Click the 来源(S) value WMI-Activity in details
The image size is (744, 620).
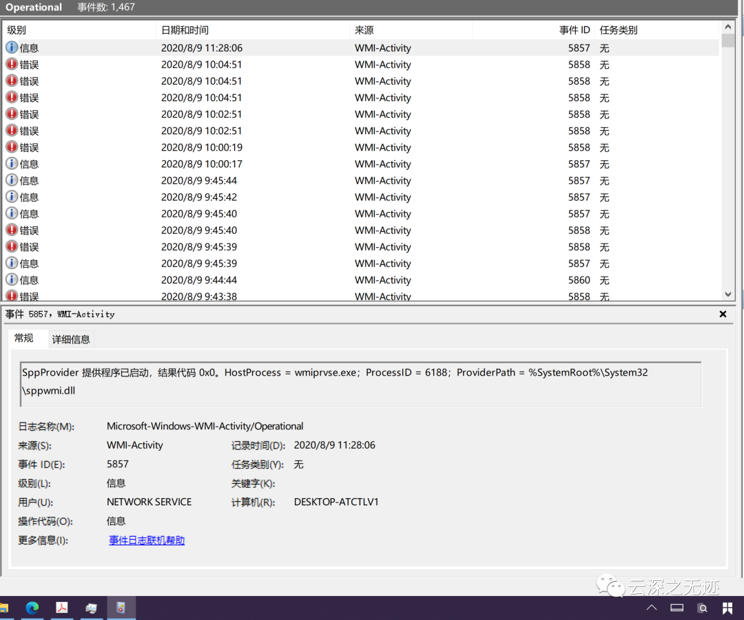click(135, 445)
